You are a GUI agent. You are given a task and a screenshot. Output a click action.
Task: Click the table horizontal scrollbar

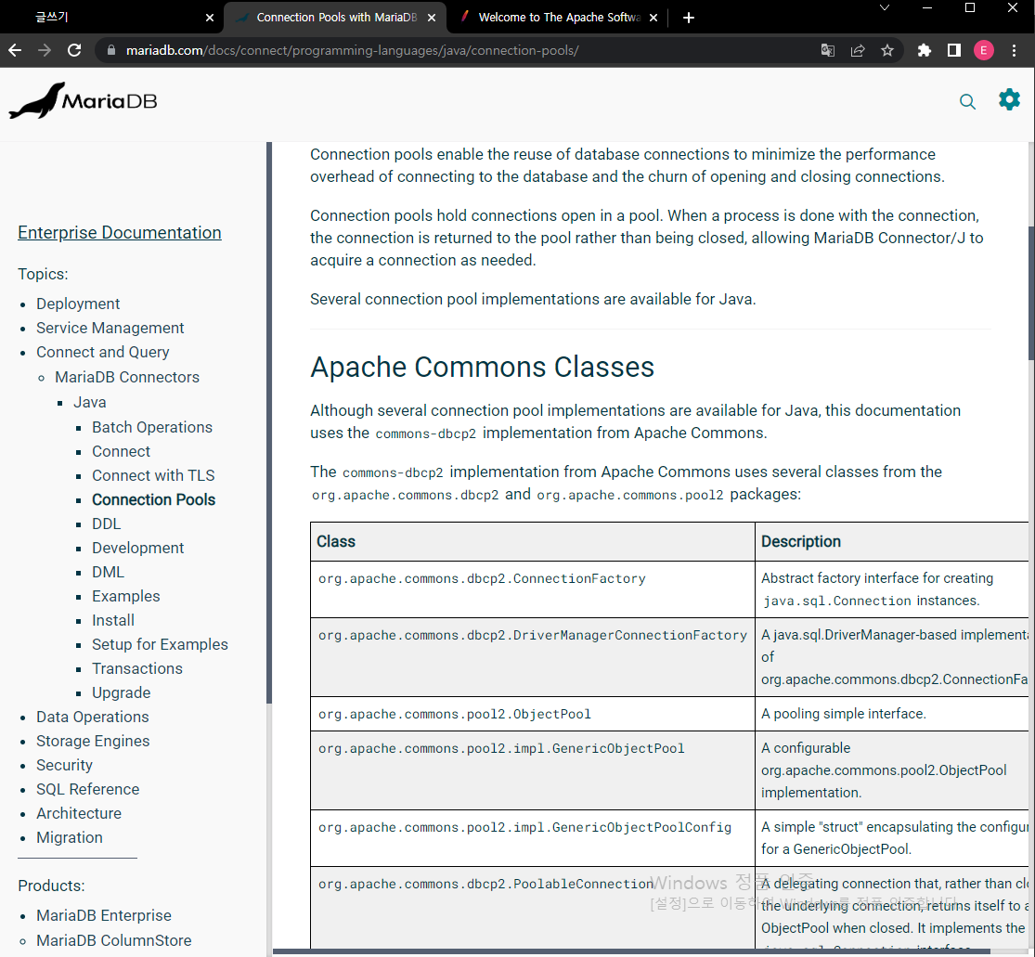coord(632,951)
